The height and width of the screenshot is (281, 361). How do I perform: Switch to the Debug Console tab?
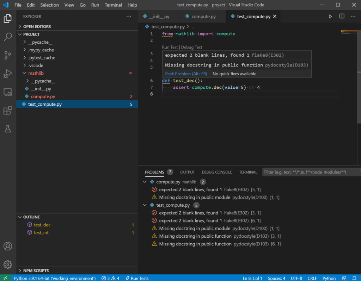217,172
